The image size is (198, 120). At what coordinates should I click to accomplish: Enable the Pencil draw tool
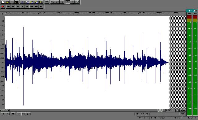(77, 2)
